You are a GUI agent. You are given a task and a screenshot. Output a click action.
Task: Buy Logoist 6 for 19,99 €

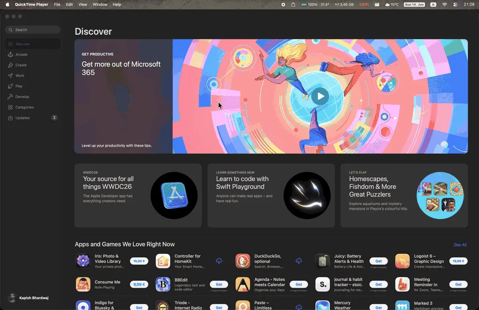[x=458, y=261]
